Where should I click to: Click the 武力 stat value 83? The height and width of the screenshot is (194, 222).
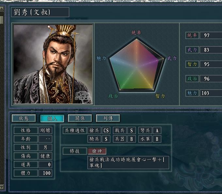click(x=211, y=50)
